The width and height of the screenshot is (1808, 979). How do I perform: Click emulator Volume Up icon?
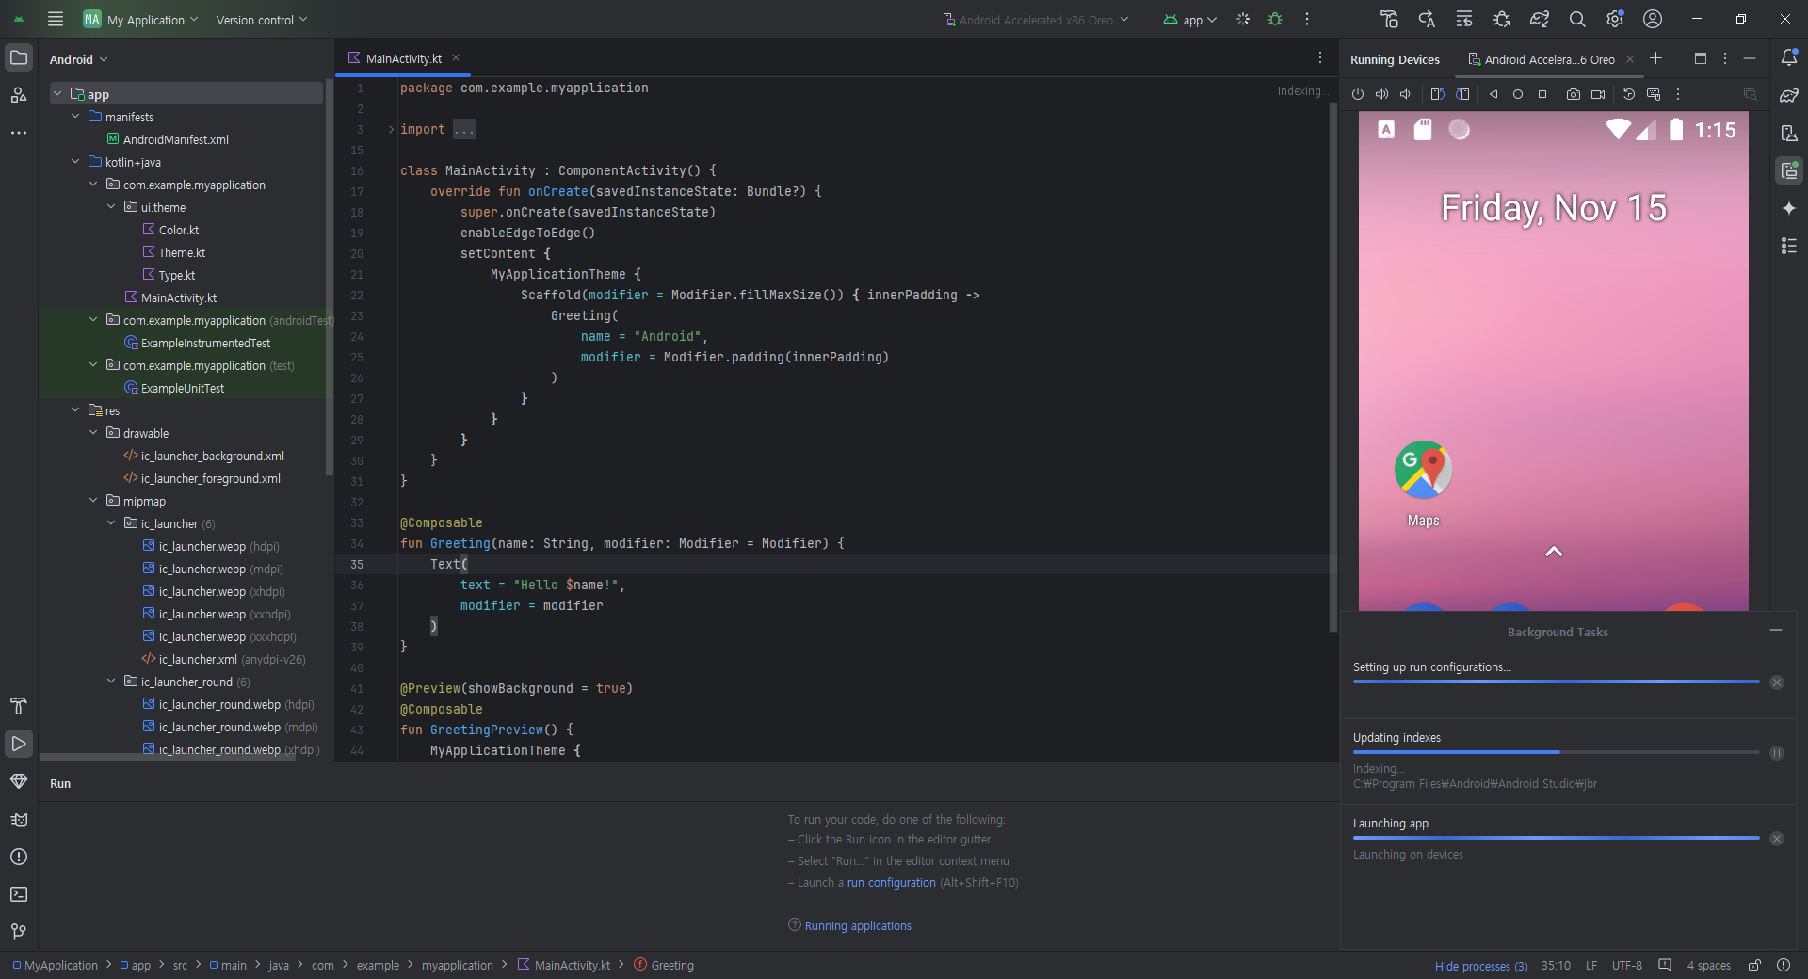(x=1381, y=94)
